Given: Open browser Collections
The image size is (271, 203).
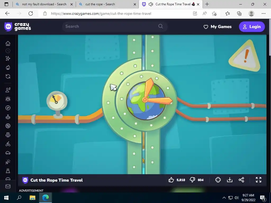Looking at the screenshot, I should click(x=239, y=13).
